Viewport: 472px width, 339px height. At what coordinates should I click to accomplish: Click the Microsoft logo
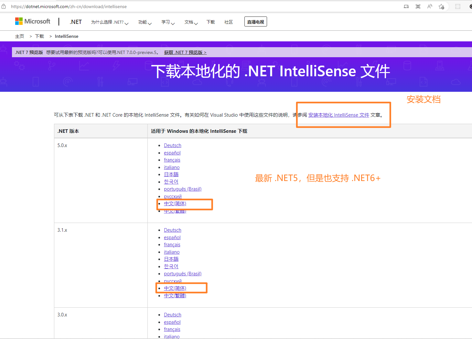[33, 21]
